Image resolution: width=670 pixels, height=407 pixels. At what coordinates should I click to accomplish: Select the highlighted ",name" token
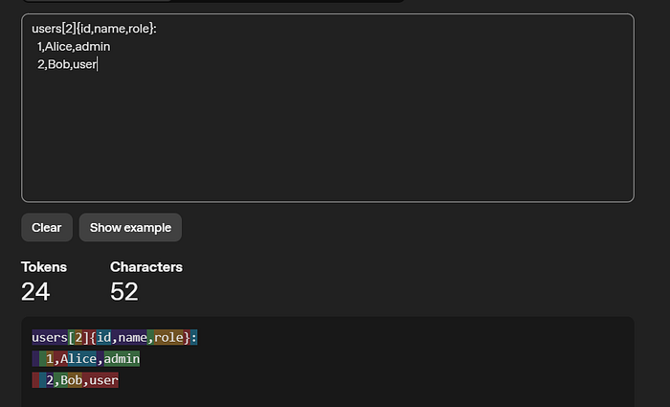pos(129,337)
